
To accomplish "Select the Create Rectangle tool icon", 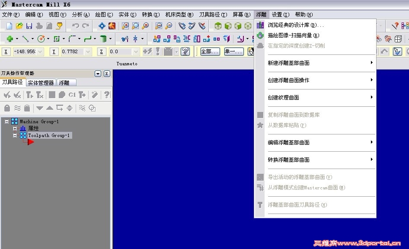I will pos(56,39).
